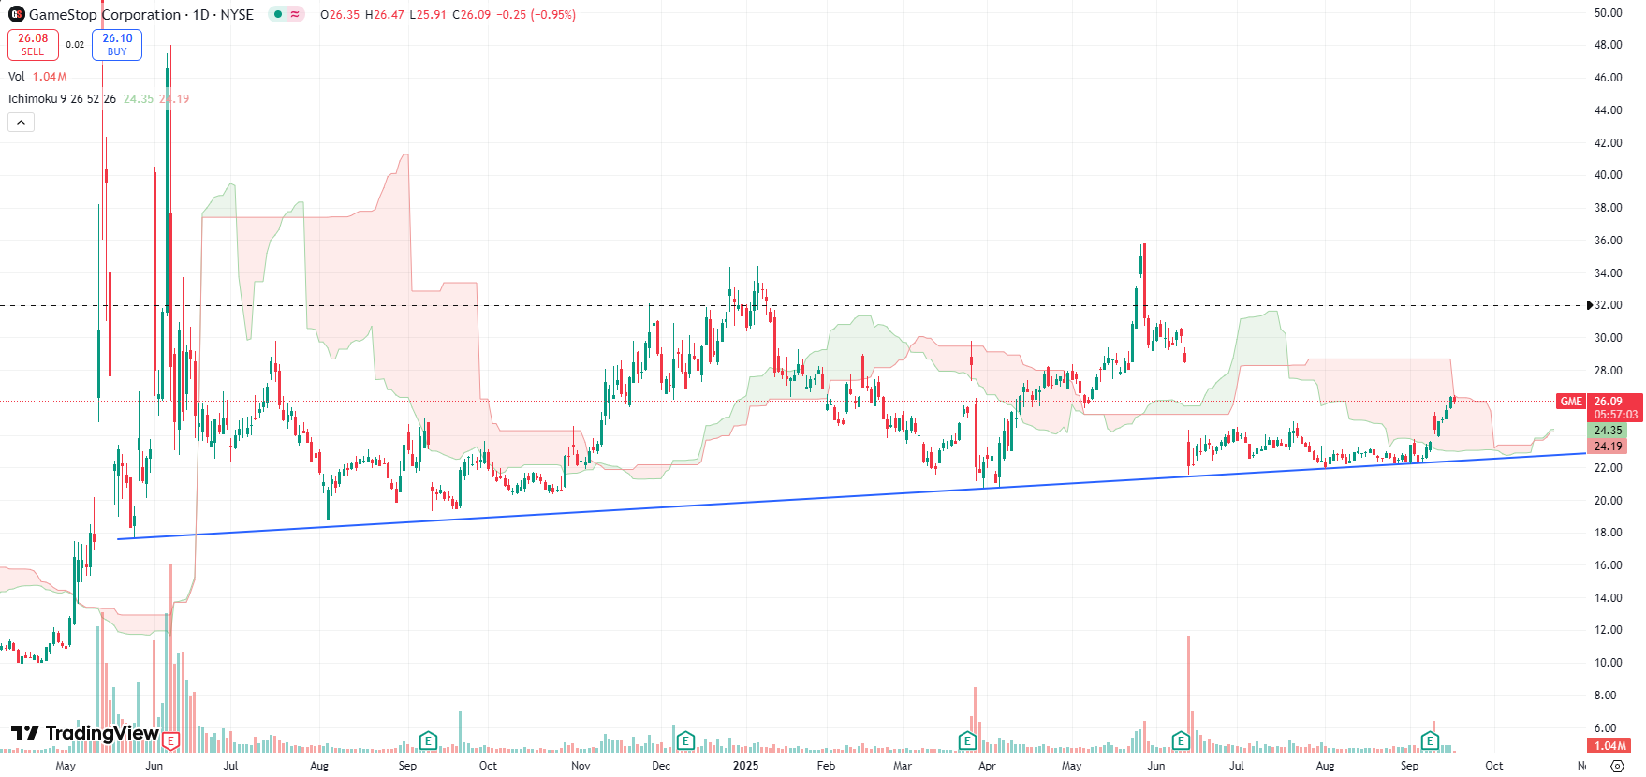Screen dimensions: 1646x777
Task: Click the earnings E marker near April 2025
Action: point(967,740)
